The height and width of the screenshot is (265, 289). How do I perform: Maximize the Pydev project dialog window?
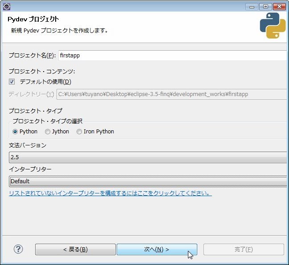click(266, 6)
